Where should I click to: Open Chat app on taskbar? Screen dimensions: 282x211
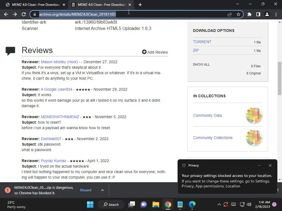(144, 204)
